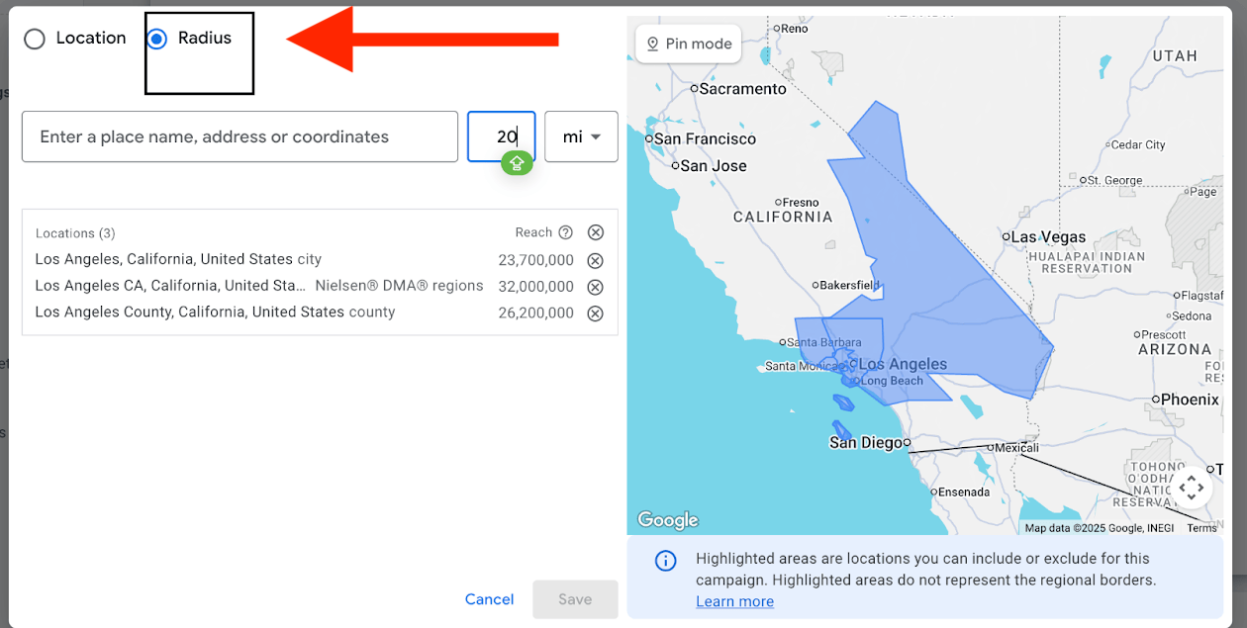Click the Learn more link
Image resolution: width=1247 pixels, height=628 pixels.
pyautogui.click(x=734, y=601)
